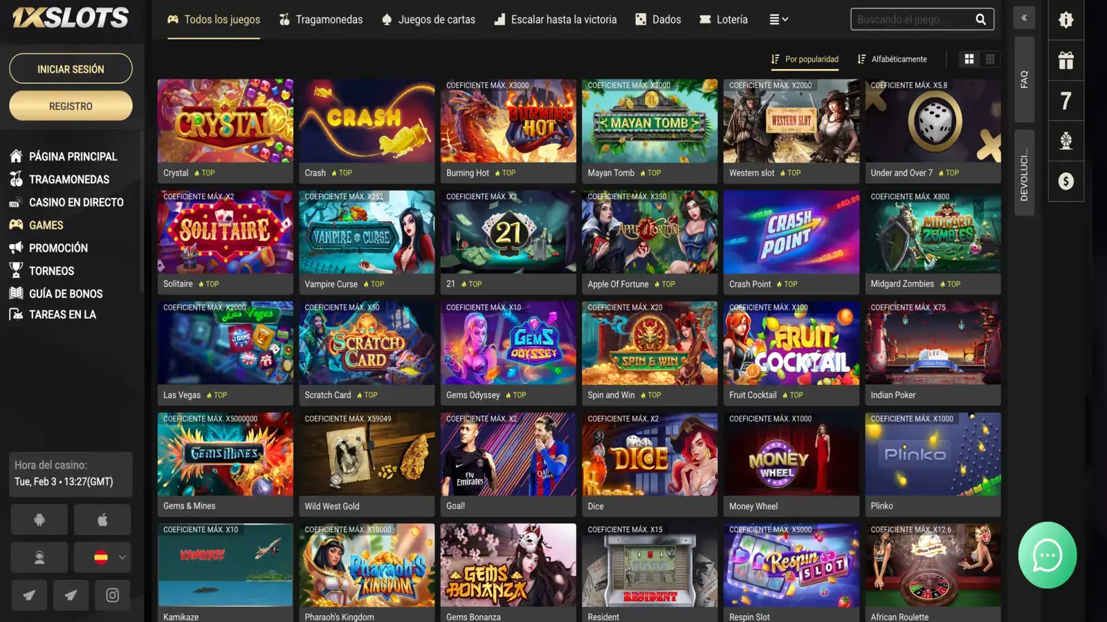Select Escalar hasta la victoria tab
1107x622 pixels.
coord(555,19)
